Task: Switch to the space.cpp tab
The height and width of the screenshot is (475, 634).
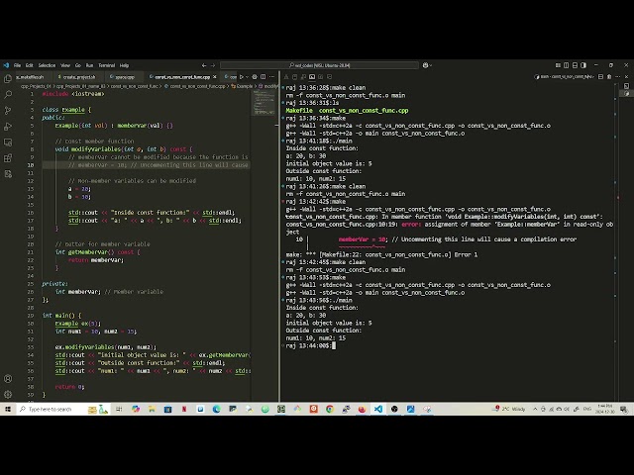Action: [124, 76]
